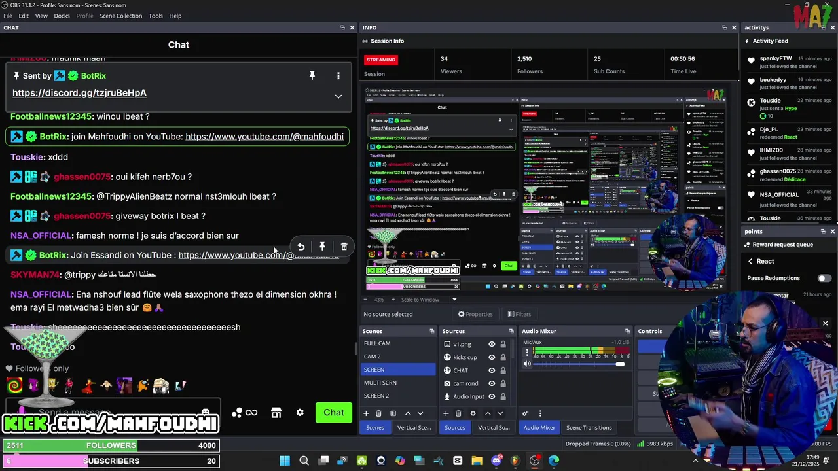Open scene filters icon in Scenes dock

393,413
